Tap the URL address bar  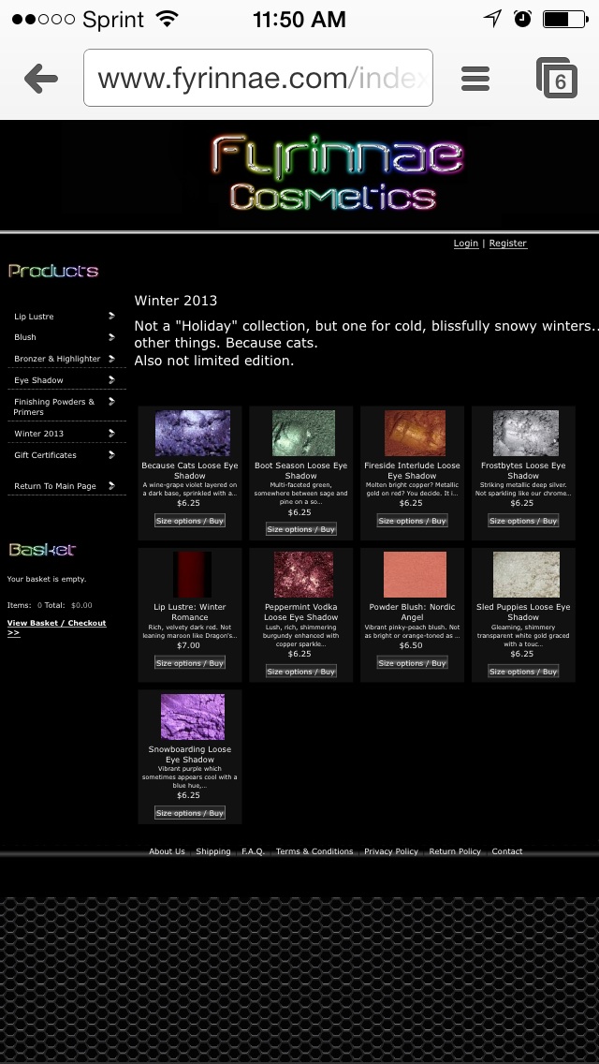coord(257,78)
